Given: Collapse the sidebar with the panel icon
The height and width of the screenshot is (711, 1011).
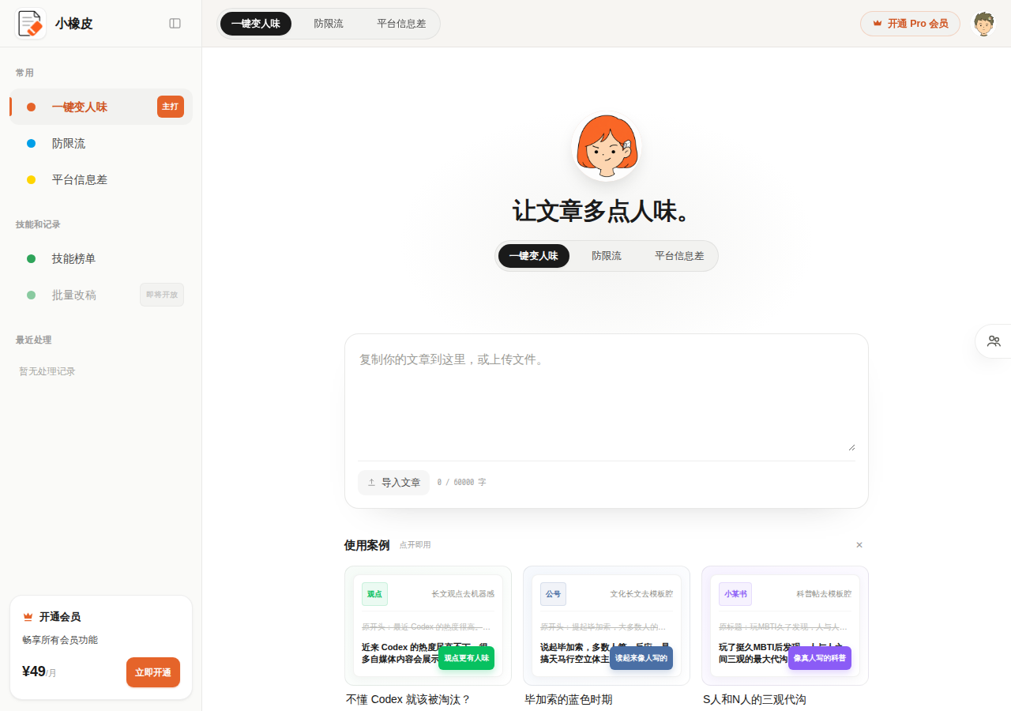Looking at the screenshot, I should (175, 24).
